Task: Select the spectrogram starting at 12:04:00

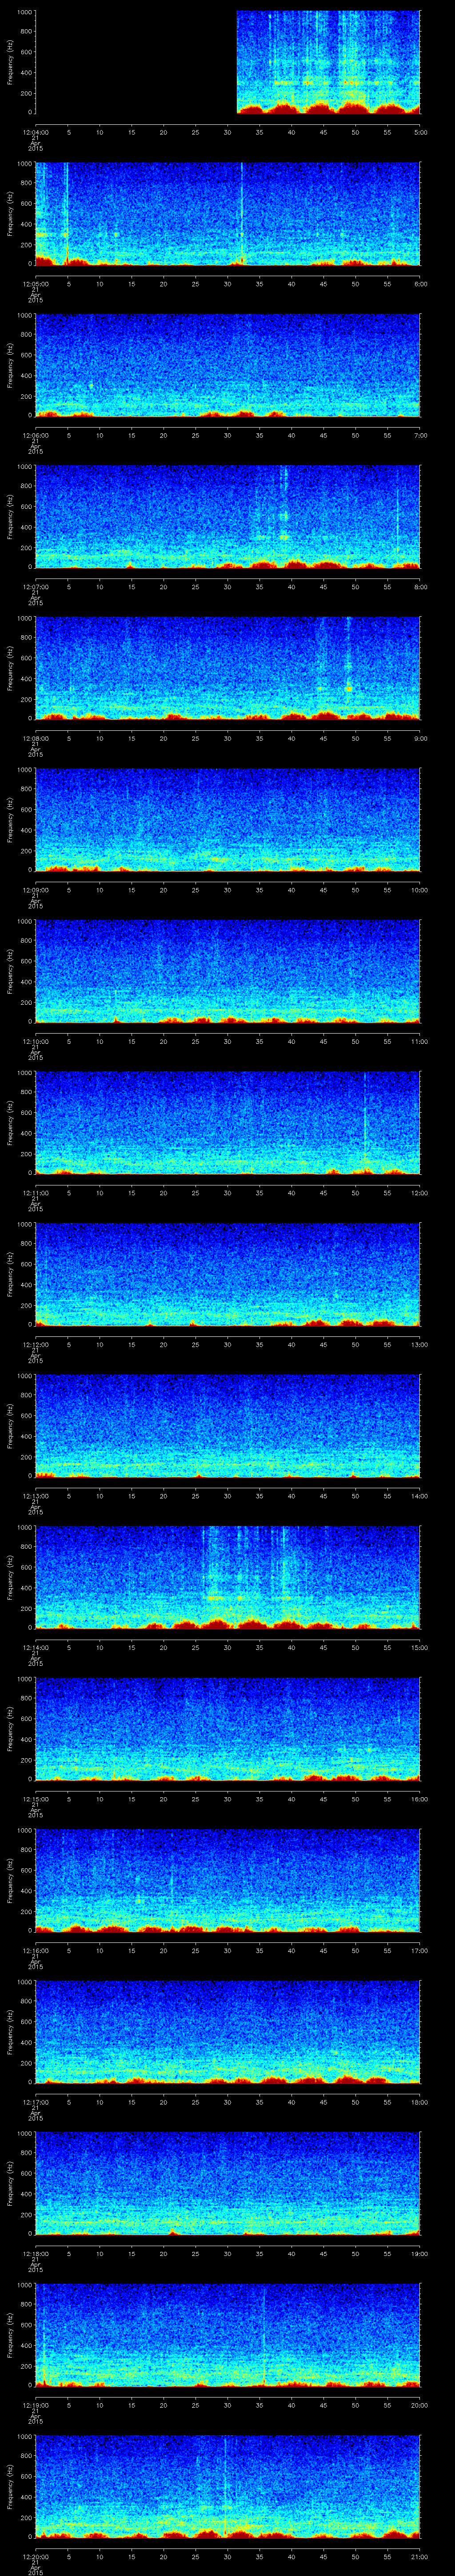Action: [228, 62]
